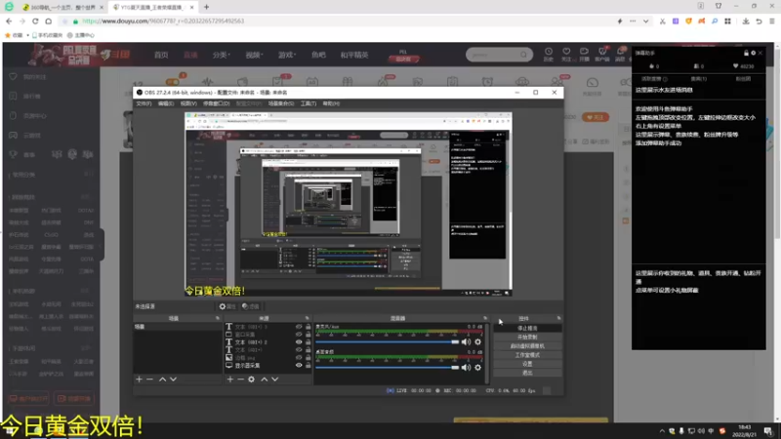This screenshot has height=439, width=781.
Task: Enable studio mode in OBS controls
Action: pyautogui.click(x=527, y=355)
